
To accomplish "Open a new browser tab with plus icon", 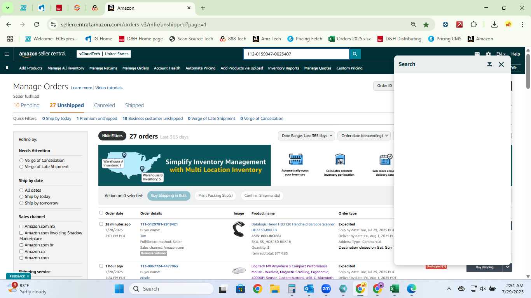I will (x=203, y=8).
